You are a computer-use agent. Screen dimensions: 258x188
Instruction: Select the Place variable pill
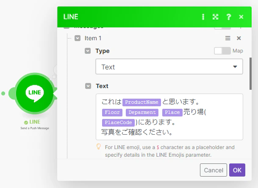pos(172,112)
